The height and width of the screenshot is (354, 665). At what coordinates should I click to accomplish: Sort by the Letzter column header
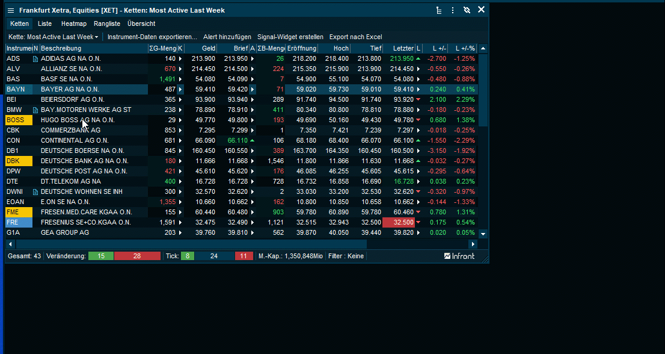point(403,48)
